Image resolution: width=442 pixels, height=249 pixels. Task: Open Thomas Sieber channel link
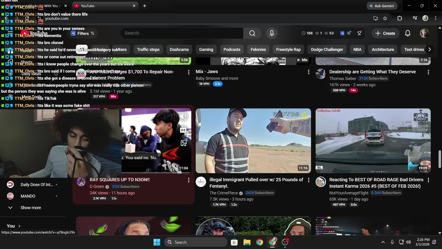coord(343,79)
